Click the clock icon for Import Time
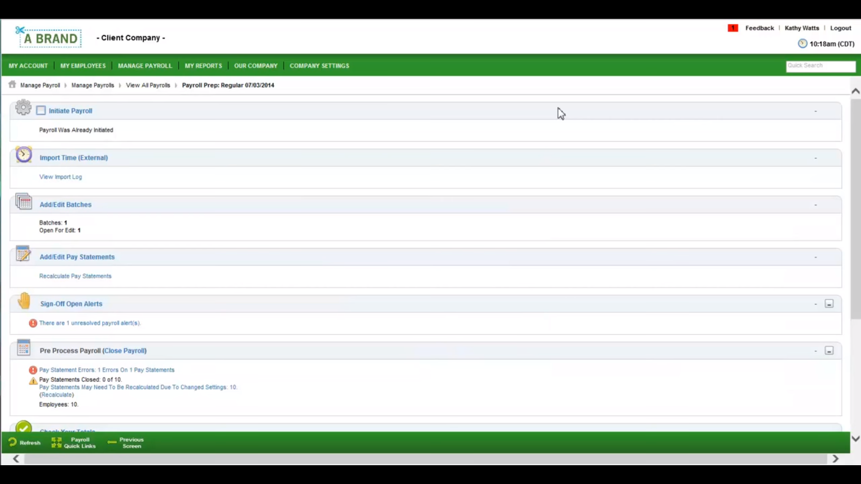The width and height of the screenshot is (861, 484). 24,155
